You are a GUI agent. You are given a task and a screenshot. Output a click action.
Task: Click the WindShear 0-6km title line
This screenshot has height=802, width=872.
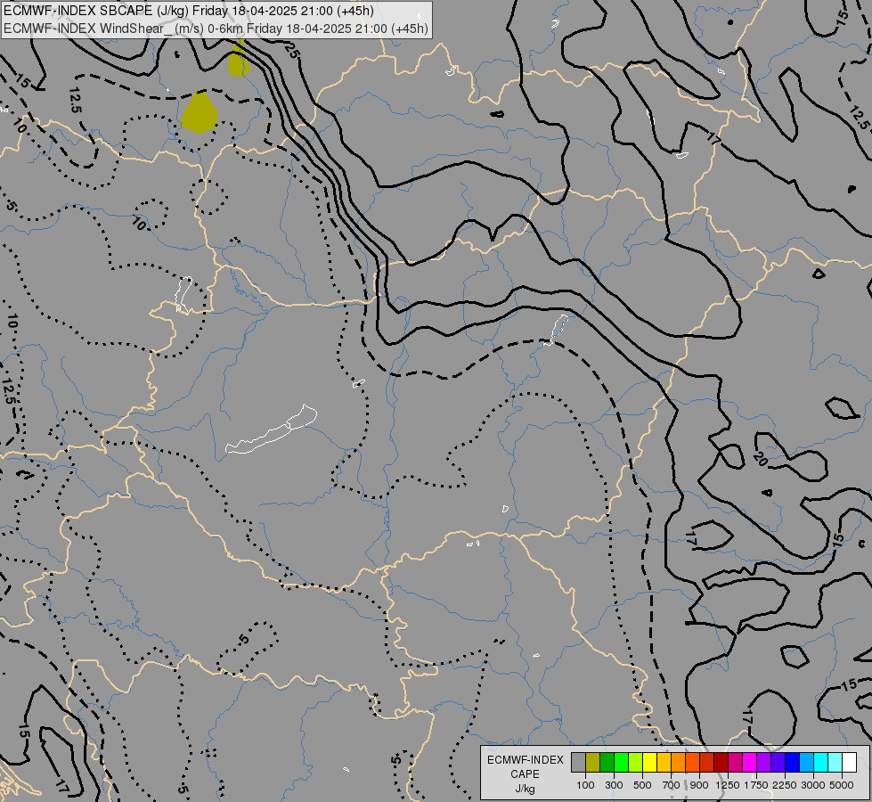coord(216,29)
